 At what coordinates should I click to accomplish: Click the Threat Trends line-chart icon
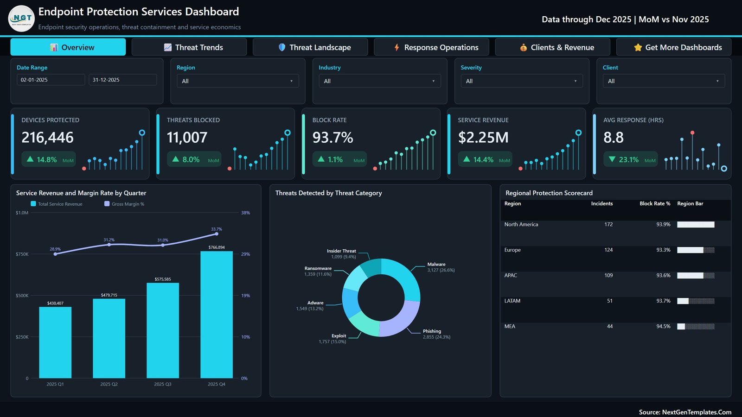(168, 47)
